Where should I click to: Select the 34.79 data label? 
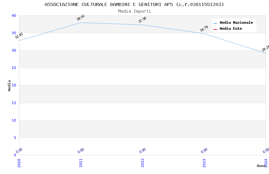tap(204, 28)
